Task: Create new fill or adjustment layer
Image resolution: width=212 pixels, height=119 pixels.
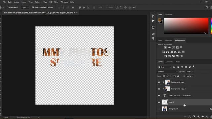Action: [x=198, y=116]
